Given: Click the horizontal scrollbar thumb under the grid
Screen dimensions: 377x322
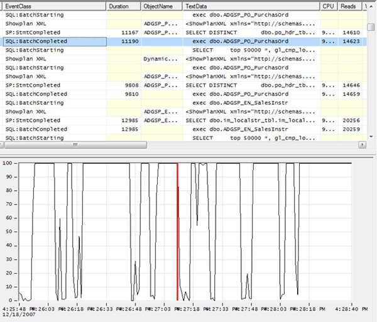Looking at the screenshot, I should pos(75,145).
